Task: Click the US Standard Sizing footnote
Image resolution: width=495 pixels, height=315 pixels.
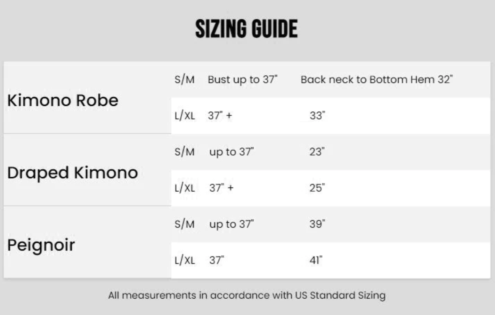Action: pos(247,296)
